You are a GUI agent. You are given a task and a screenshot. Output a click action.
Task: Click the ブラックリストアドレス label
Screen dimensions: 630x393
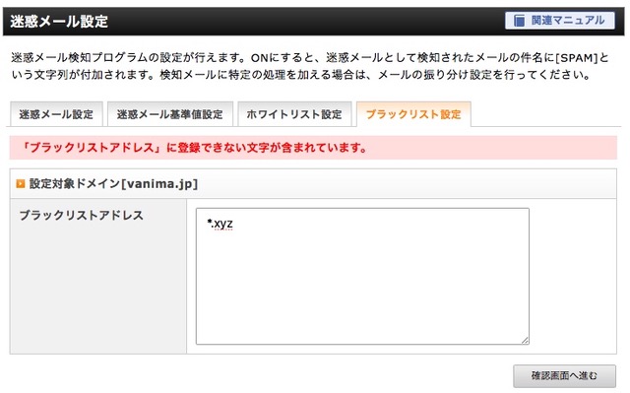(x=81, y=215)
